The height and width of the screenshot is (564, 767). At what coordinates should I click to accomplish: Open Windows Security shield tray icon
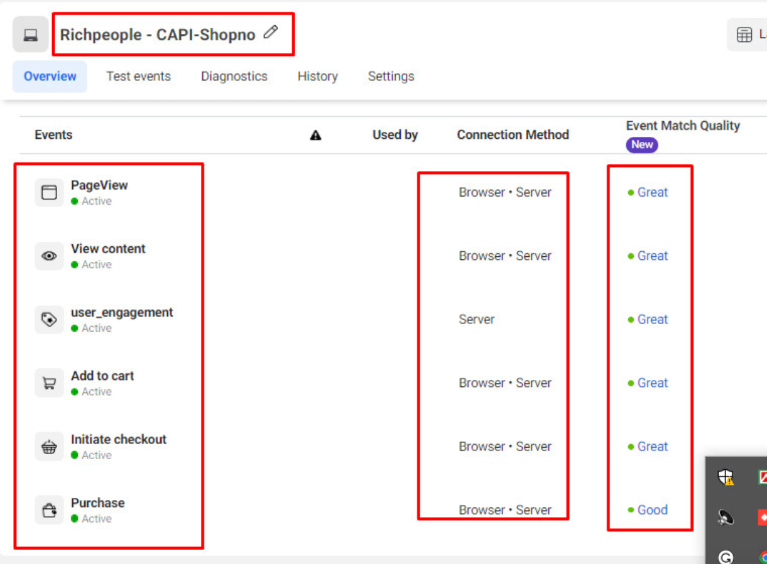pyautogui.click(x=726, y=478)
